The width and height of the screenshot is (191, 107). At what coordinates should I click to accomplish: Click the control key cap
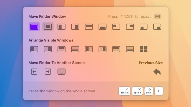[x=124, y=91]
